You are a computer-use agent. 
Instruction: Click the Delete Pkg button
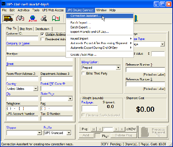[x=124, y=135]
